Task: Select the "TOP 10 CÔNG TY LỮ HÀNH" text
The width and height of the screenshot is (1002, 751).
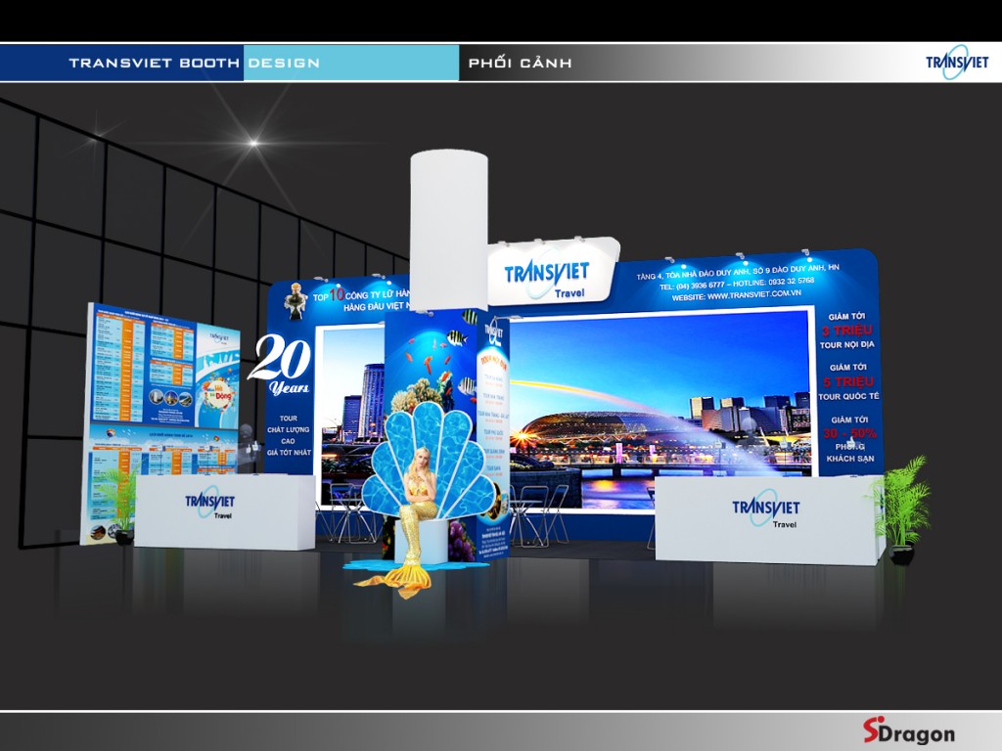Action: [361, 294]
